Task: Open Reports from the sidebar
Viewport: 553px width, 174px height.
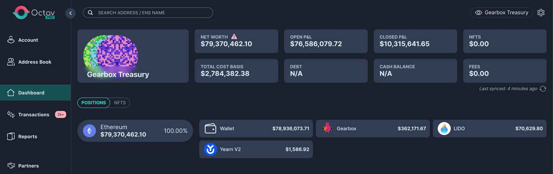Action: click(28, 136)
